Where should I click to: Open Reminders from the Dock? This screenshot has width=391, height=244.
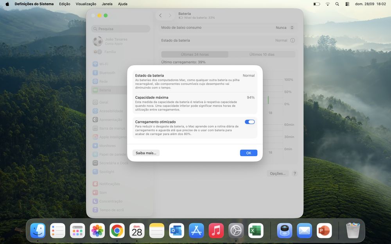57,231
